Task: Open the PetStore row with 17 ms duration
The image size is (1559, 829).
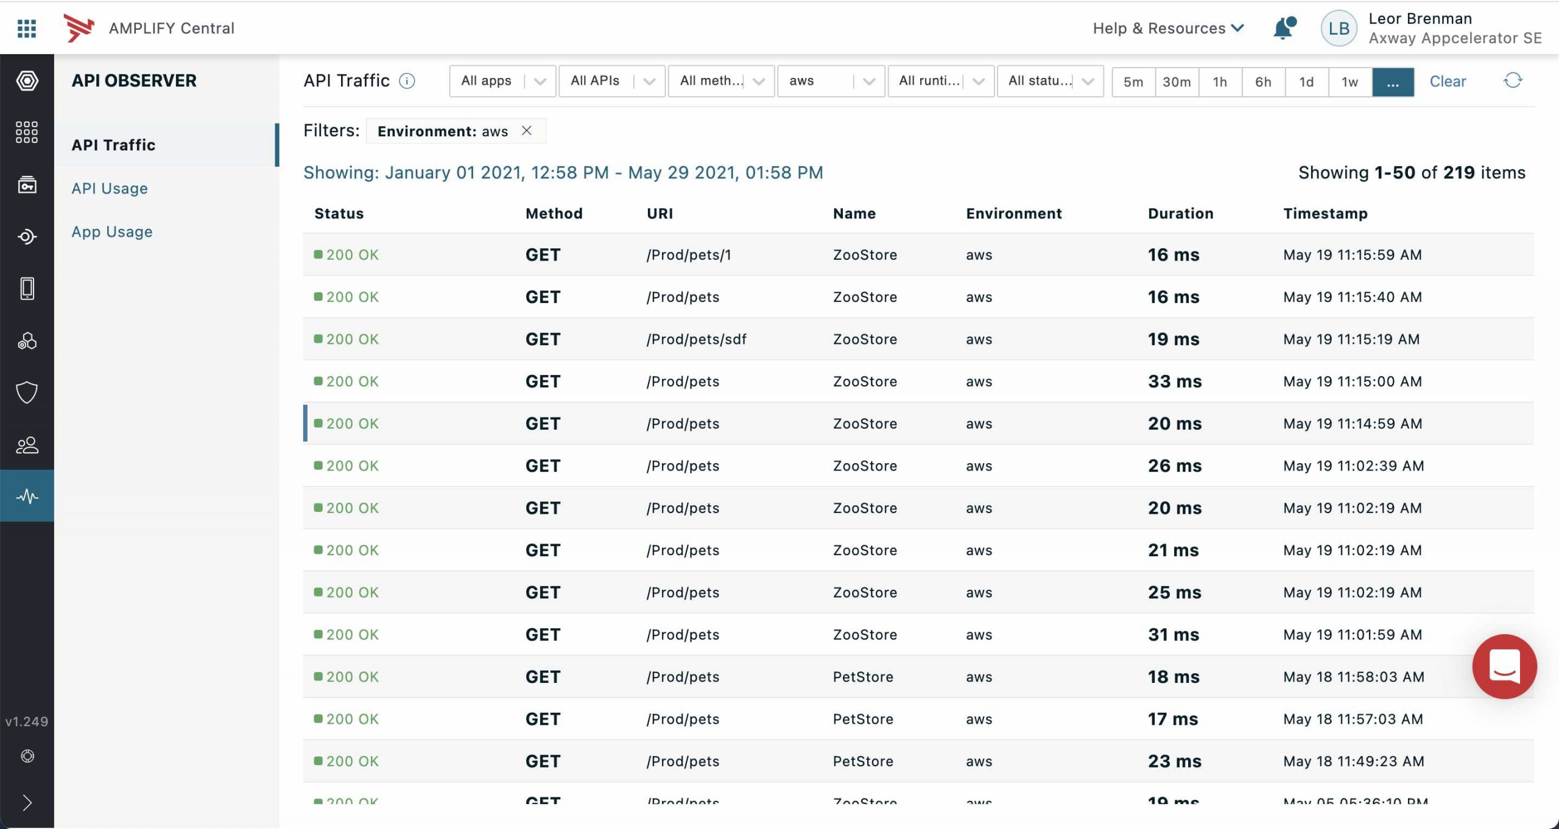Action: pos(918,719)
